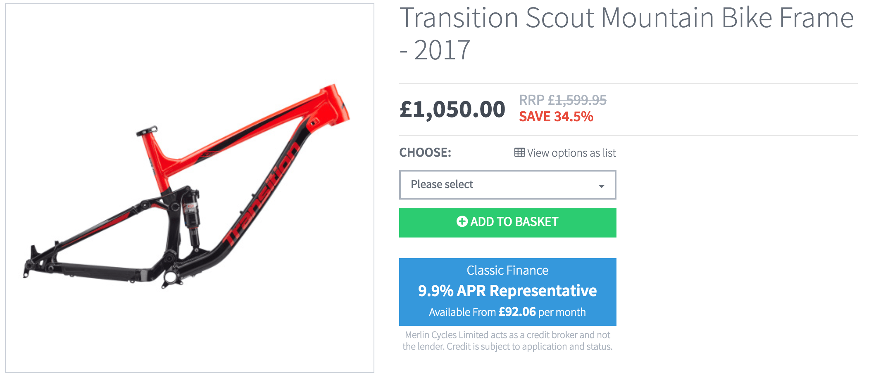Click the red "SAVE 34.5%" label
871x381 pixels.
pos(556,117)
